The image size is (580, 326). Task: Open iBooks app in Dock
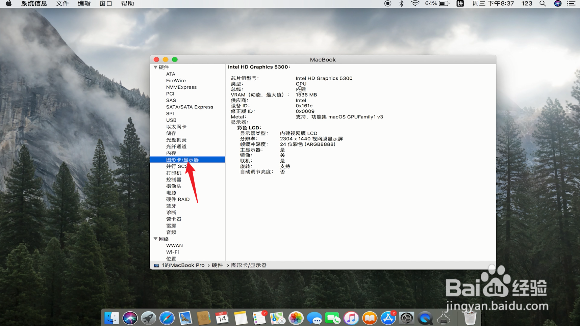click(370, 318)
